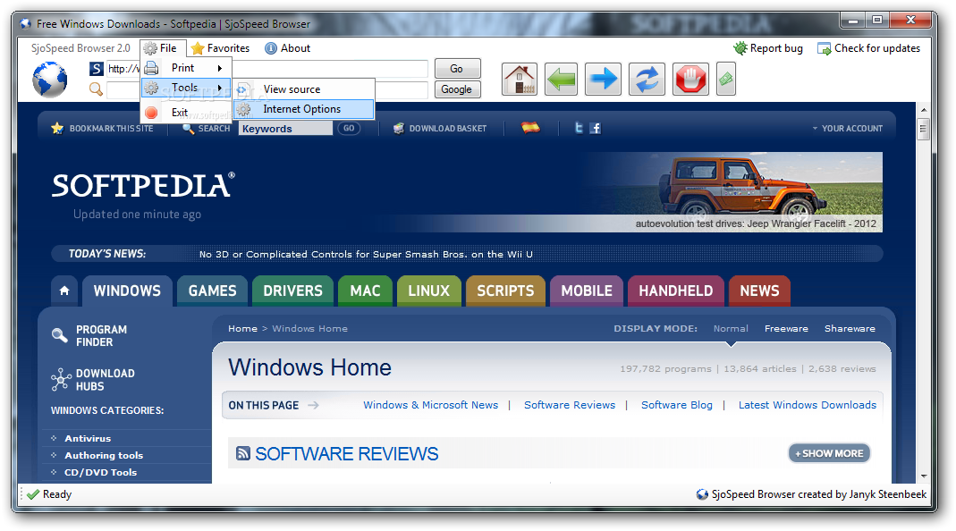
Task: Open Authoring tools category
Action: click(104, 455)
